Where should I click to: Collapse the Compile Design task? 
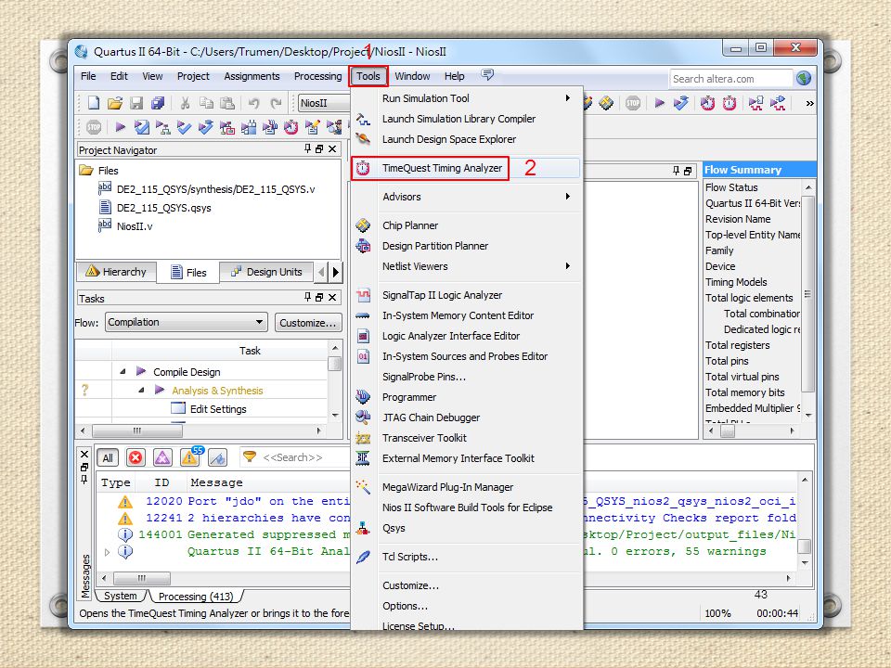click(x=123, y=371)
